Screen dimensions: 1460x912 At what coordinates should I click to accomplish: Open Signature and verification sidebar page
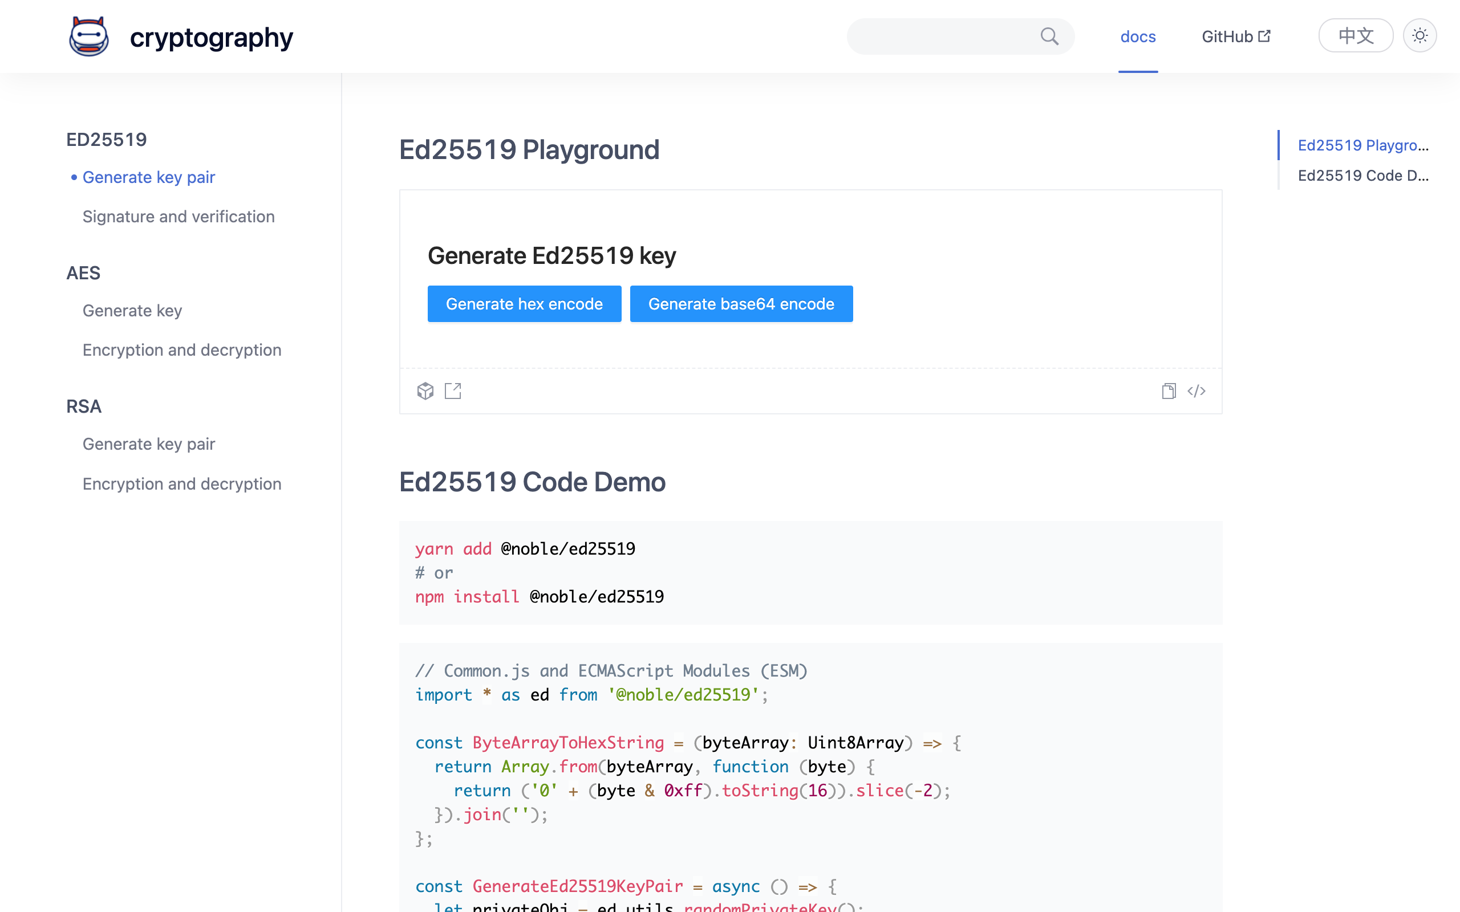(178, 217)
